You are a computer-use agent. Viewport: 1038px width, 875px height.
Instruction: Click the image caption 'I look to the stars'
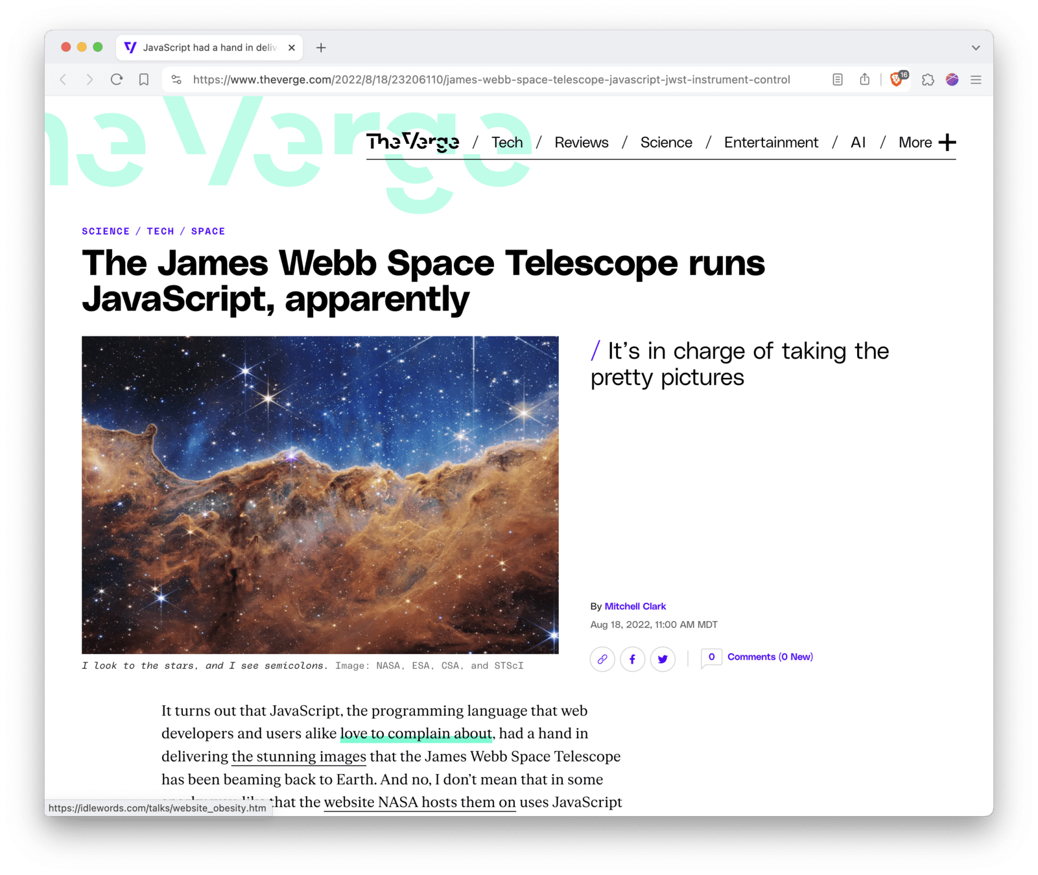point(205,666)
